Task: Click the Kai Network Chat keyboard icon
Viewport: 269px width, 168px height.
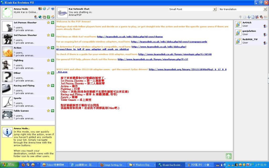Action: pyautogui.click(x=63, y=13)
